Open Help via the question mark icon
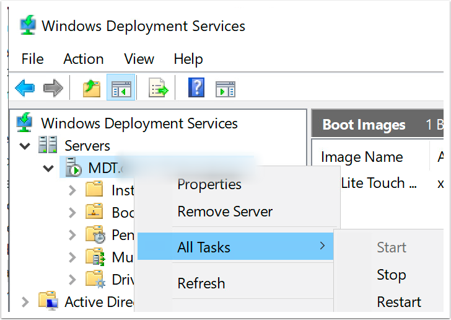This screenshot has height=320, width=451. point(196,89)
